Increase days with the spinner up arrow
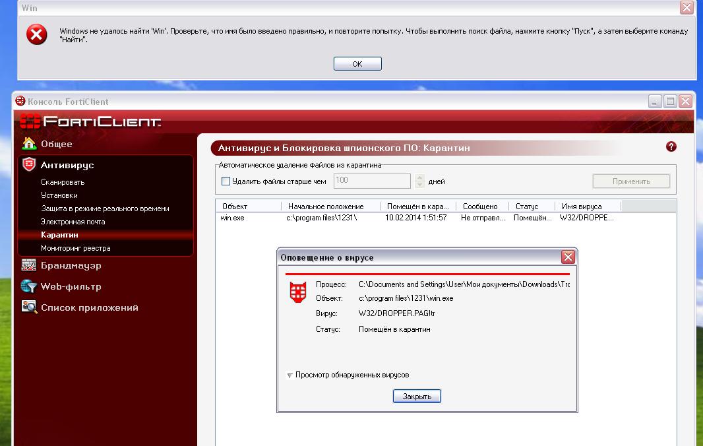Image resolution: width=703 pixels, height=446 pixels. [x=419, y=177]
